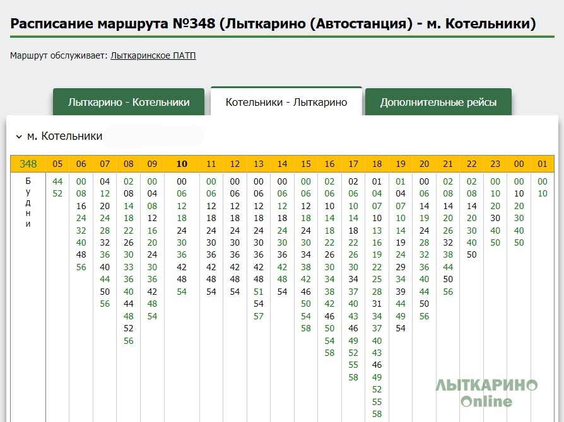Click the 30 departure in the 23 column
Screen dimensions: 564x422
[495, 218]
